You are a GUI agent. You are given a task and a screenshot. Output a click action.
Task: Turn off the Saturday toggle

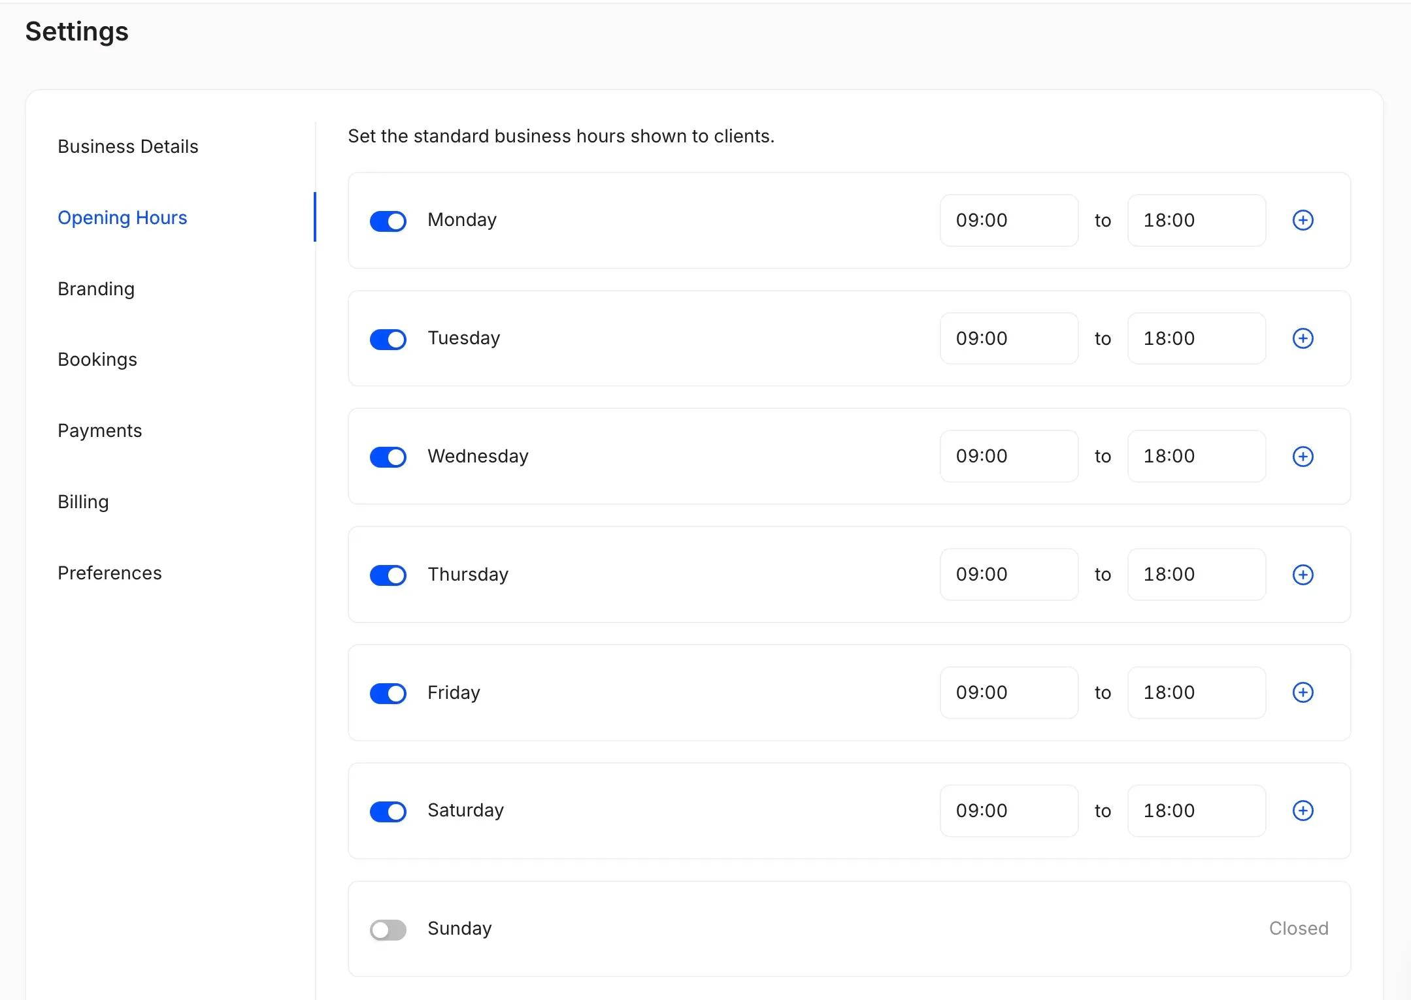tap(388, 811)
